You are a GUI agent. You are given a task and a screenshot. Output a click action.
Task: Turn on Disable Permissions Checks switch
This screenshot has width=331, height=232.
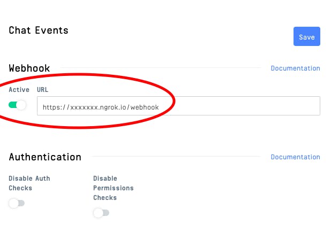point(101,213)
